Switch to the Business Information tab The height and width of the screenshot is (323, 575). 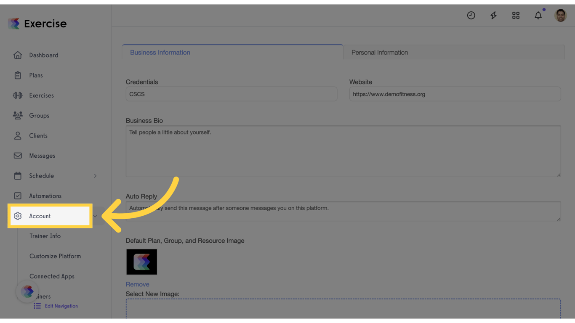point(233,52)
